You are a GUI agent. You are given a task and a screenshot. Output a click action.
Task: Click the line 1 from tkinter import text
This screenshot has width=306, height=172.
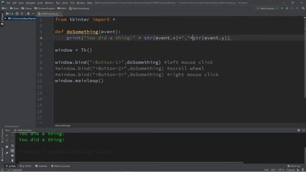[85, 20]
